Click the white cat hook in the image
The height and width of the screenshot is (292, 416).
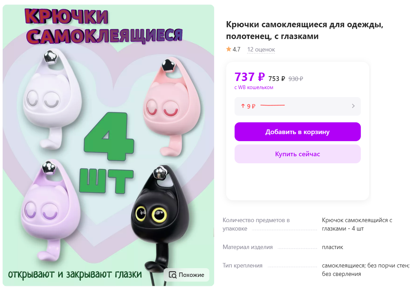click(x=52, y=100)
